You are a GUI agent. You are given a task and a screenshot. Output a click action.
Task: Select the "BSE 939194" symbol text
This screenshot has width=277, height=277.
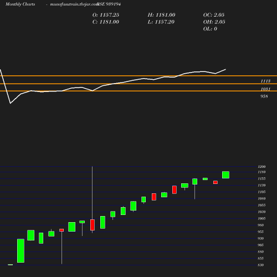(x=109, y=4)
